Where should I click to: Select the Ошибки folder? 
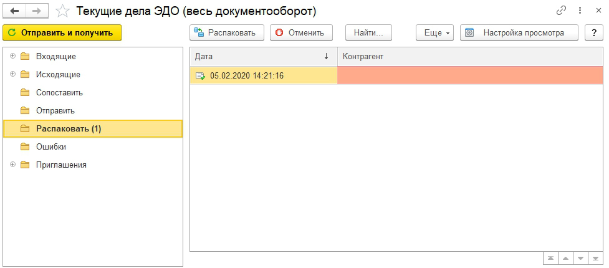tap(50, 146)
